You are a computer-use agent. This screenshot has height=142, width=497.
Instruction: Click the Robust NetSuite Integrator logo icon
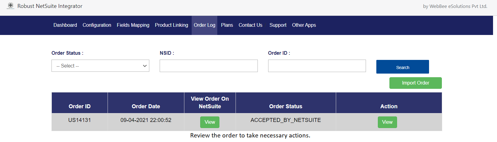click(11, 6)
